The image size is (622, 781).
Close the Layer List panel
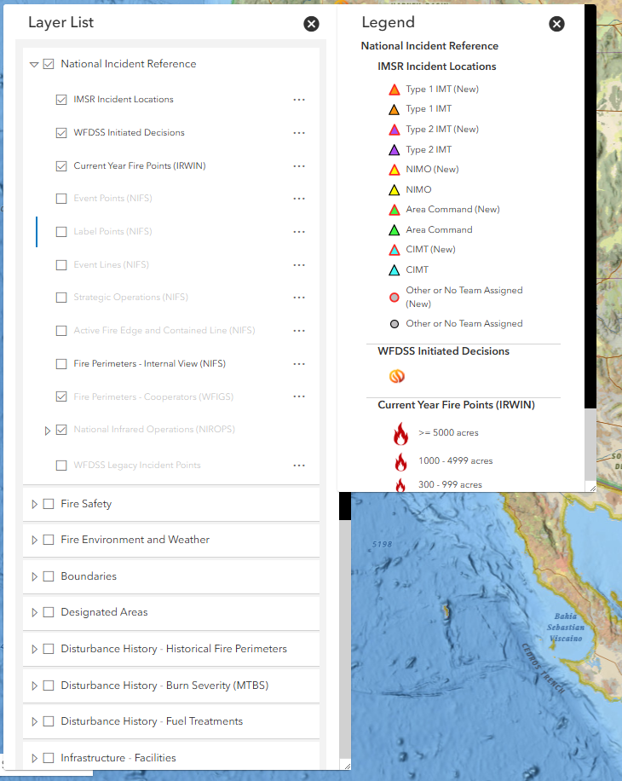[312, 23]
